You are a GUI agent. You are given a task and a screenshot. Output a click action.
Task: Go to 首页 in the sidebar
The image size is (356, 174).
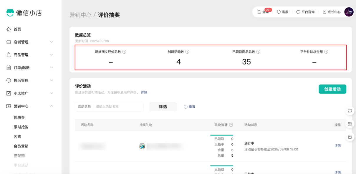point(17,29)
